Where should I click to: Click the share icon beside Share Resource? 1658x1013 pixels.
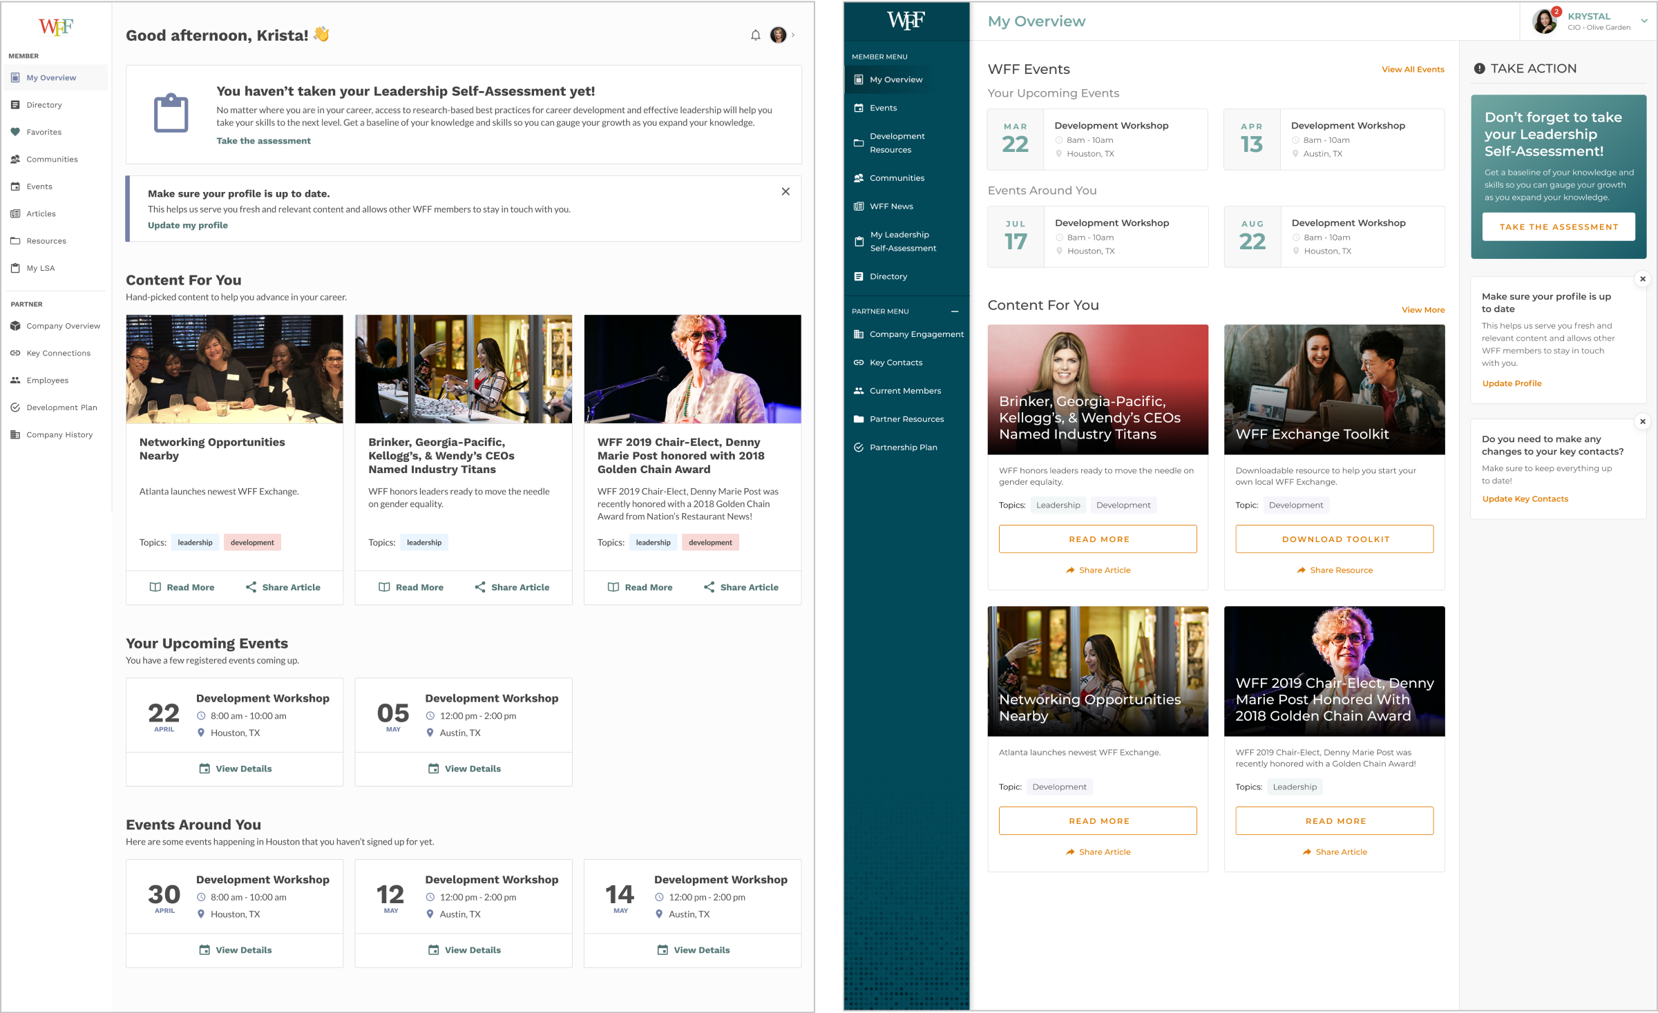[1301, 570]
